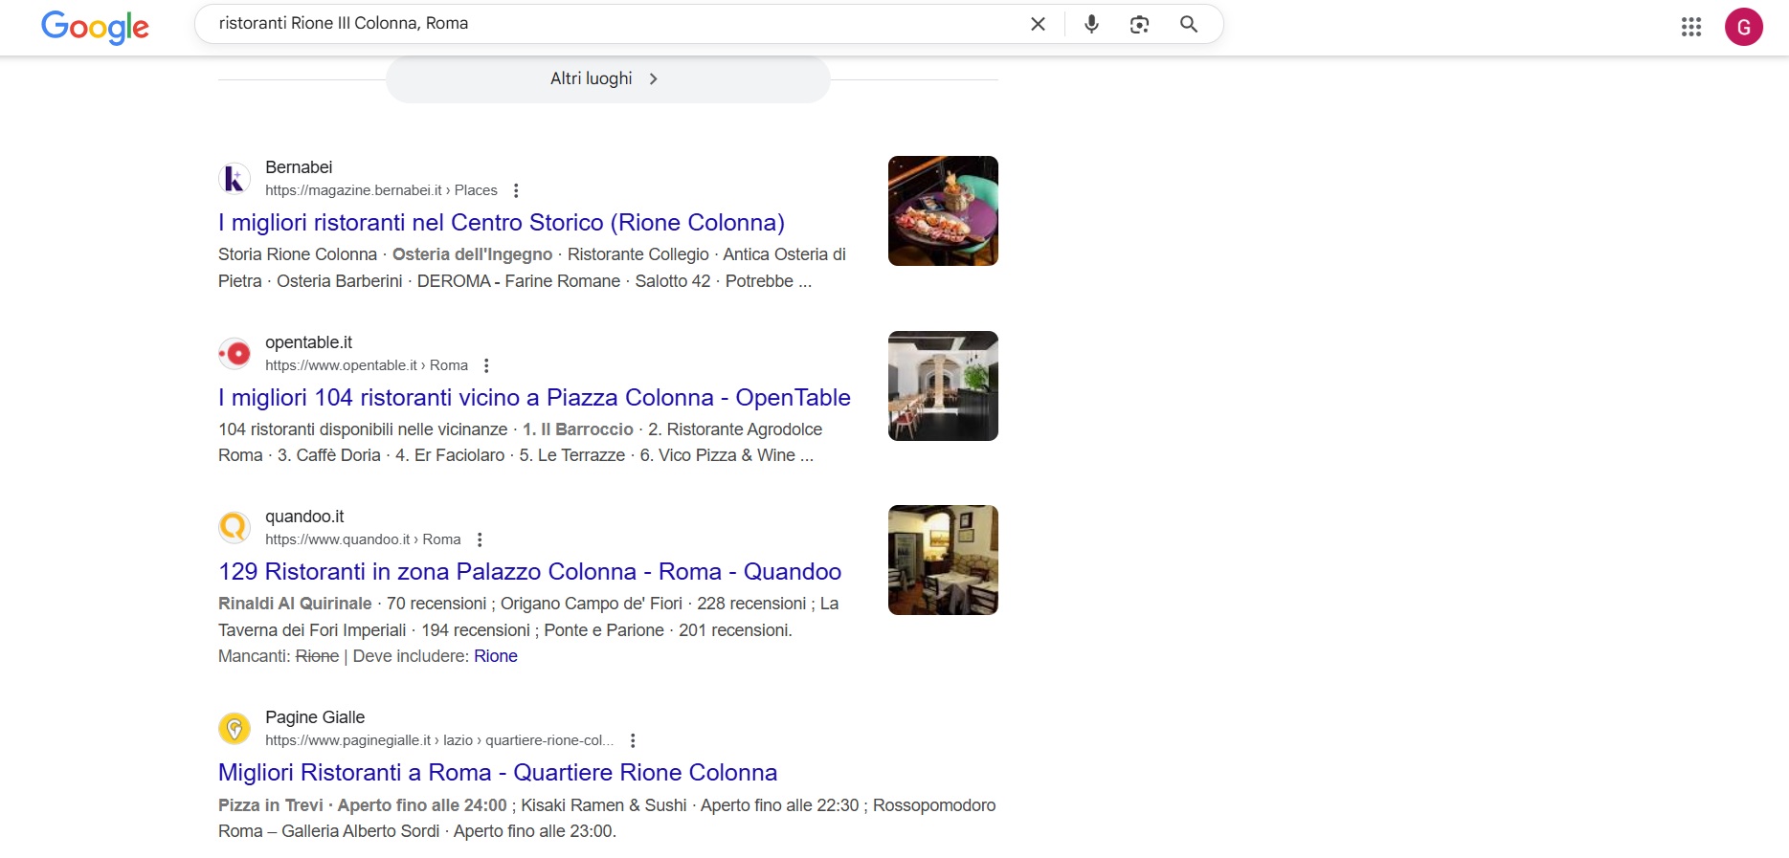
Task: Submit search with magnifying glass icon
Action: pyautogui.click(x=1189, y=24)
